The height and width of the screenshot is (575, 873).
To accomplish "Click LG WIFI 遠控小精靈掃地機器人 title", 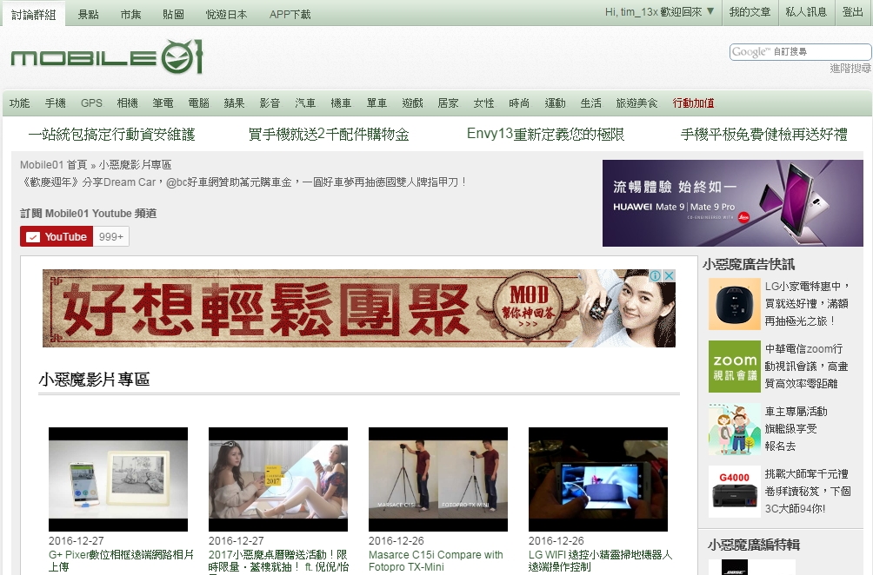I will point(600,560).
